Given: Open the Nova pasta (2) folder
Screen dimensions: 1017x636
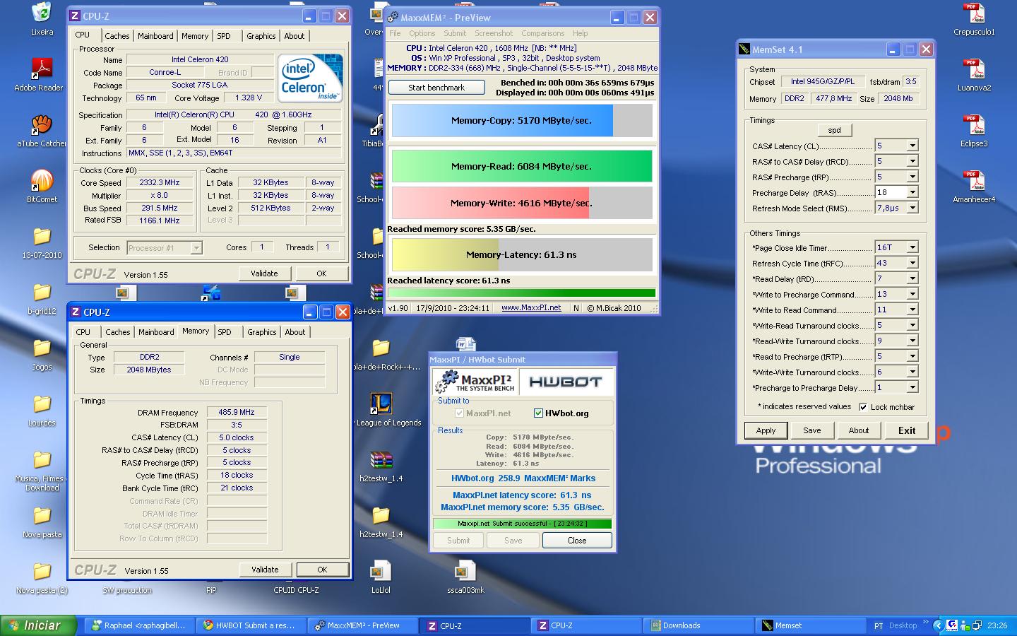Looking at the screenshot, I should (42, 577).
